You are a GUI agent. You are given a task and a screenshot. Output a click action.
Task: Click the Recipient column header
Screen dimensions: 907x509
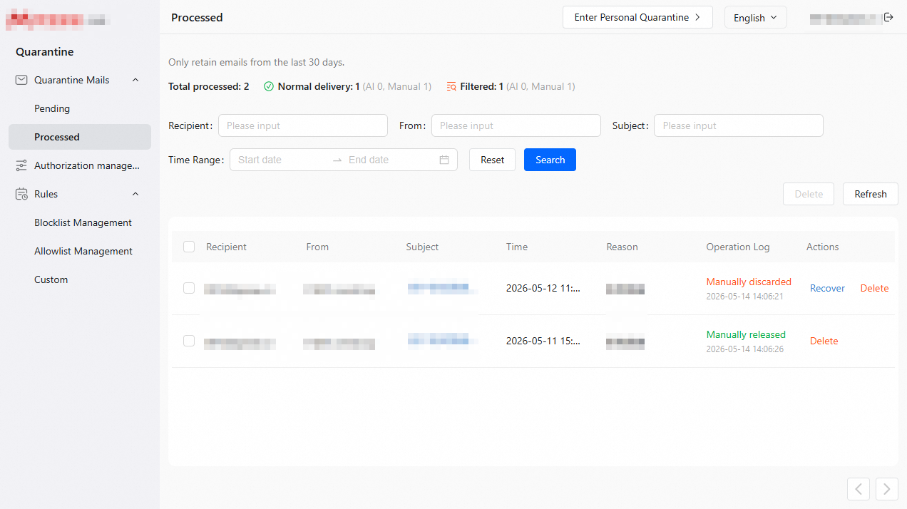coord(226,247)
